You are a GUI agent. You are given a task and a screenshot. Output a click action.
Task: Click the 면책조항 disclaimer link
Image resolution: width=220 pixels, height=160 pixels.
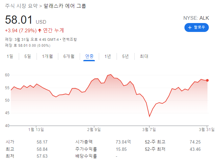[69, 40]
